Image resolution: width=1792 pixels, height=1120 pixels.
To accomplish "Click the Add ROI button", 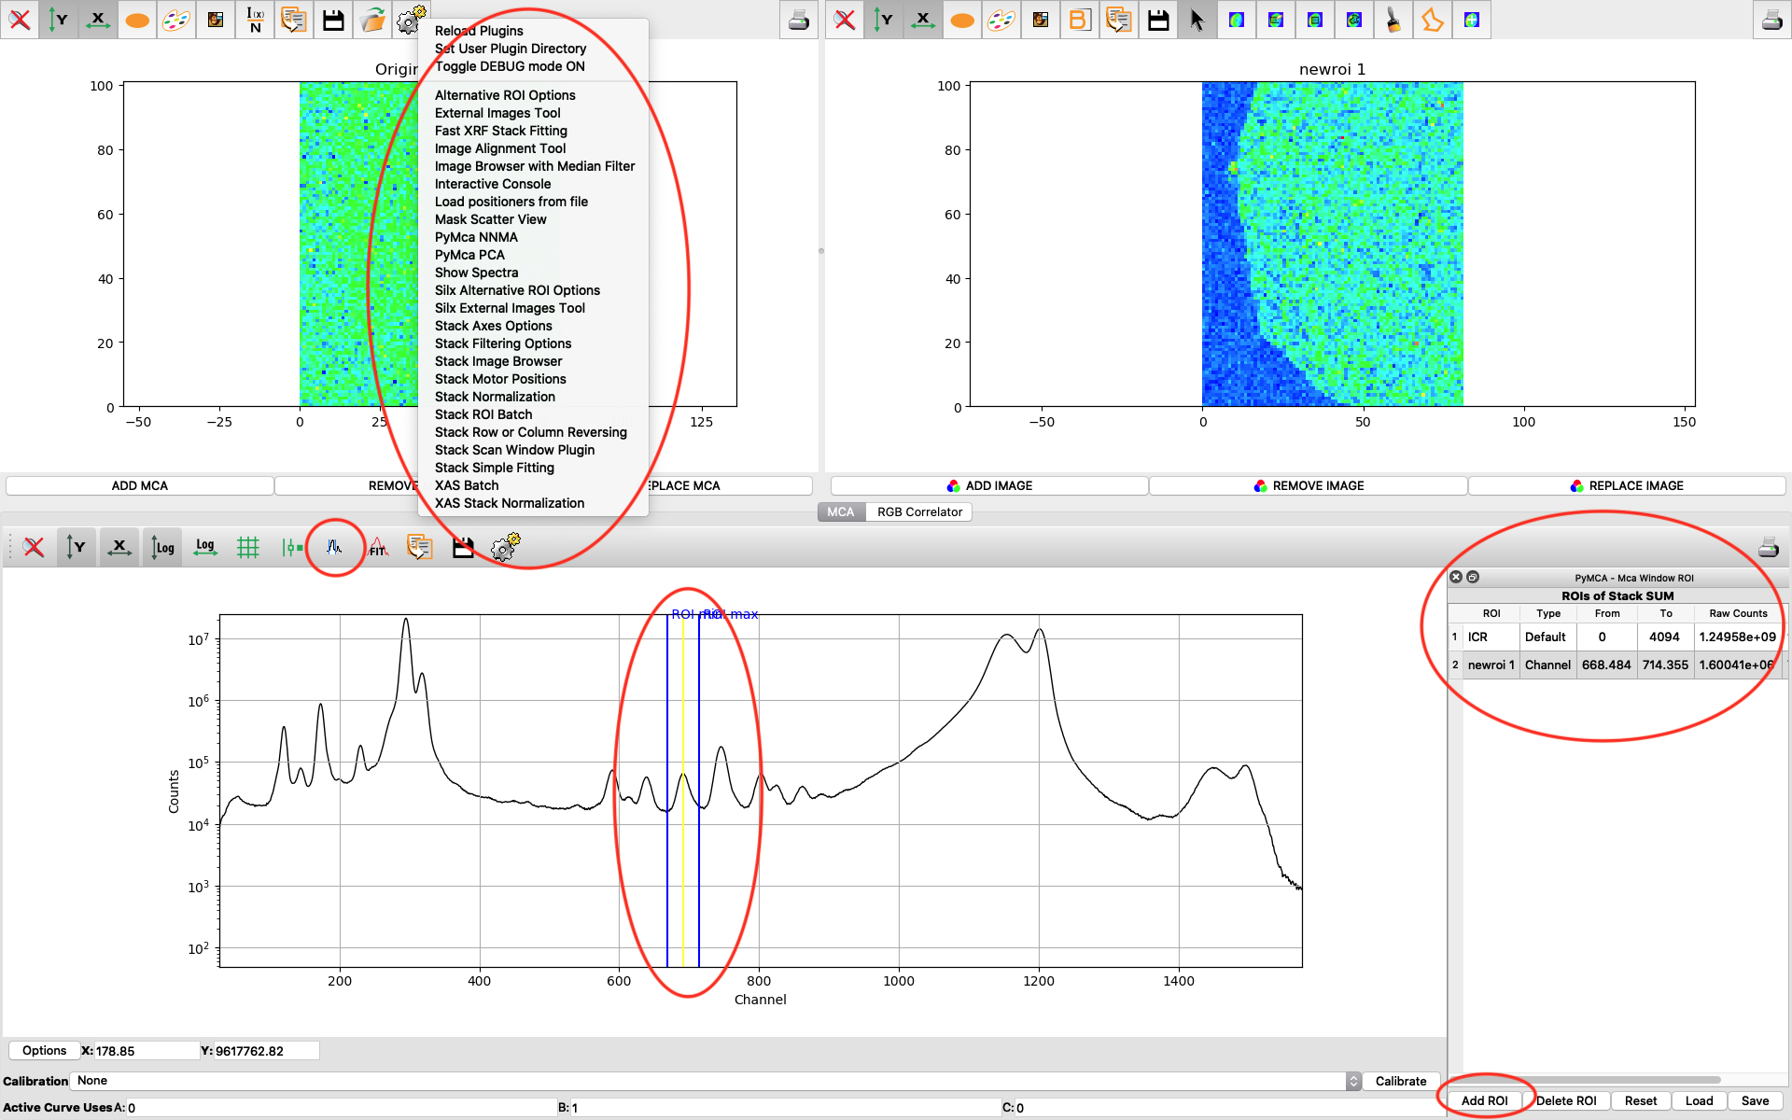I will coord(1485,1100).
